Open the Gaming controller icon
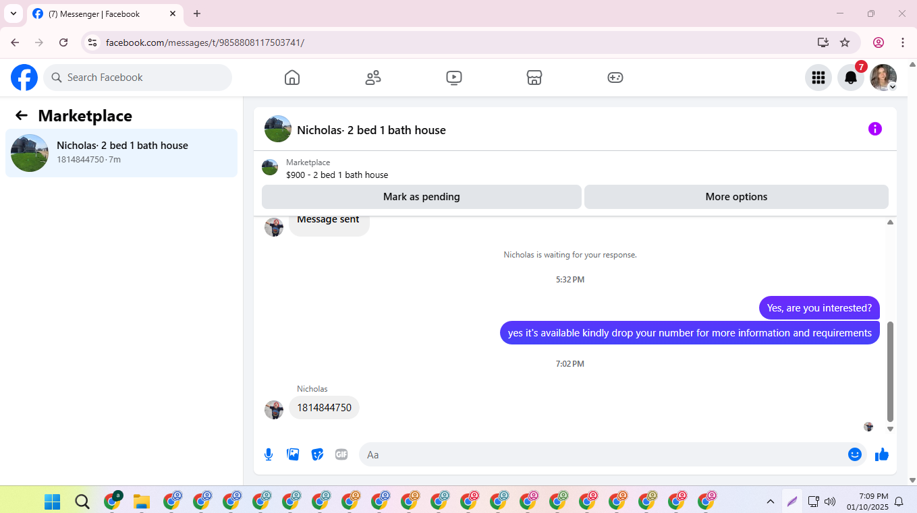The height and width of the screenshot is (513, 917). click(615, 78)
